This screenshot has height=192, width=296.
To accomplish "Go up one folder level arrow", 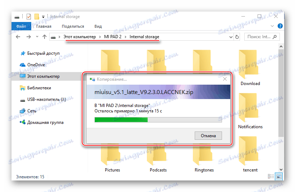I will click(x=44, y=37).
